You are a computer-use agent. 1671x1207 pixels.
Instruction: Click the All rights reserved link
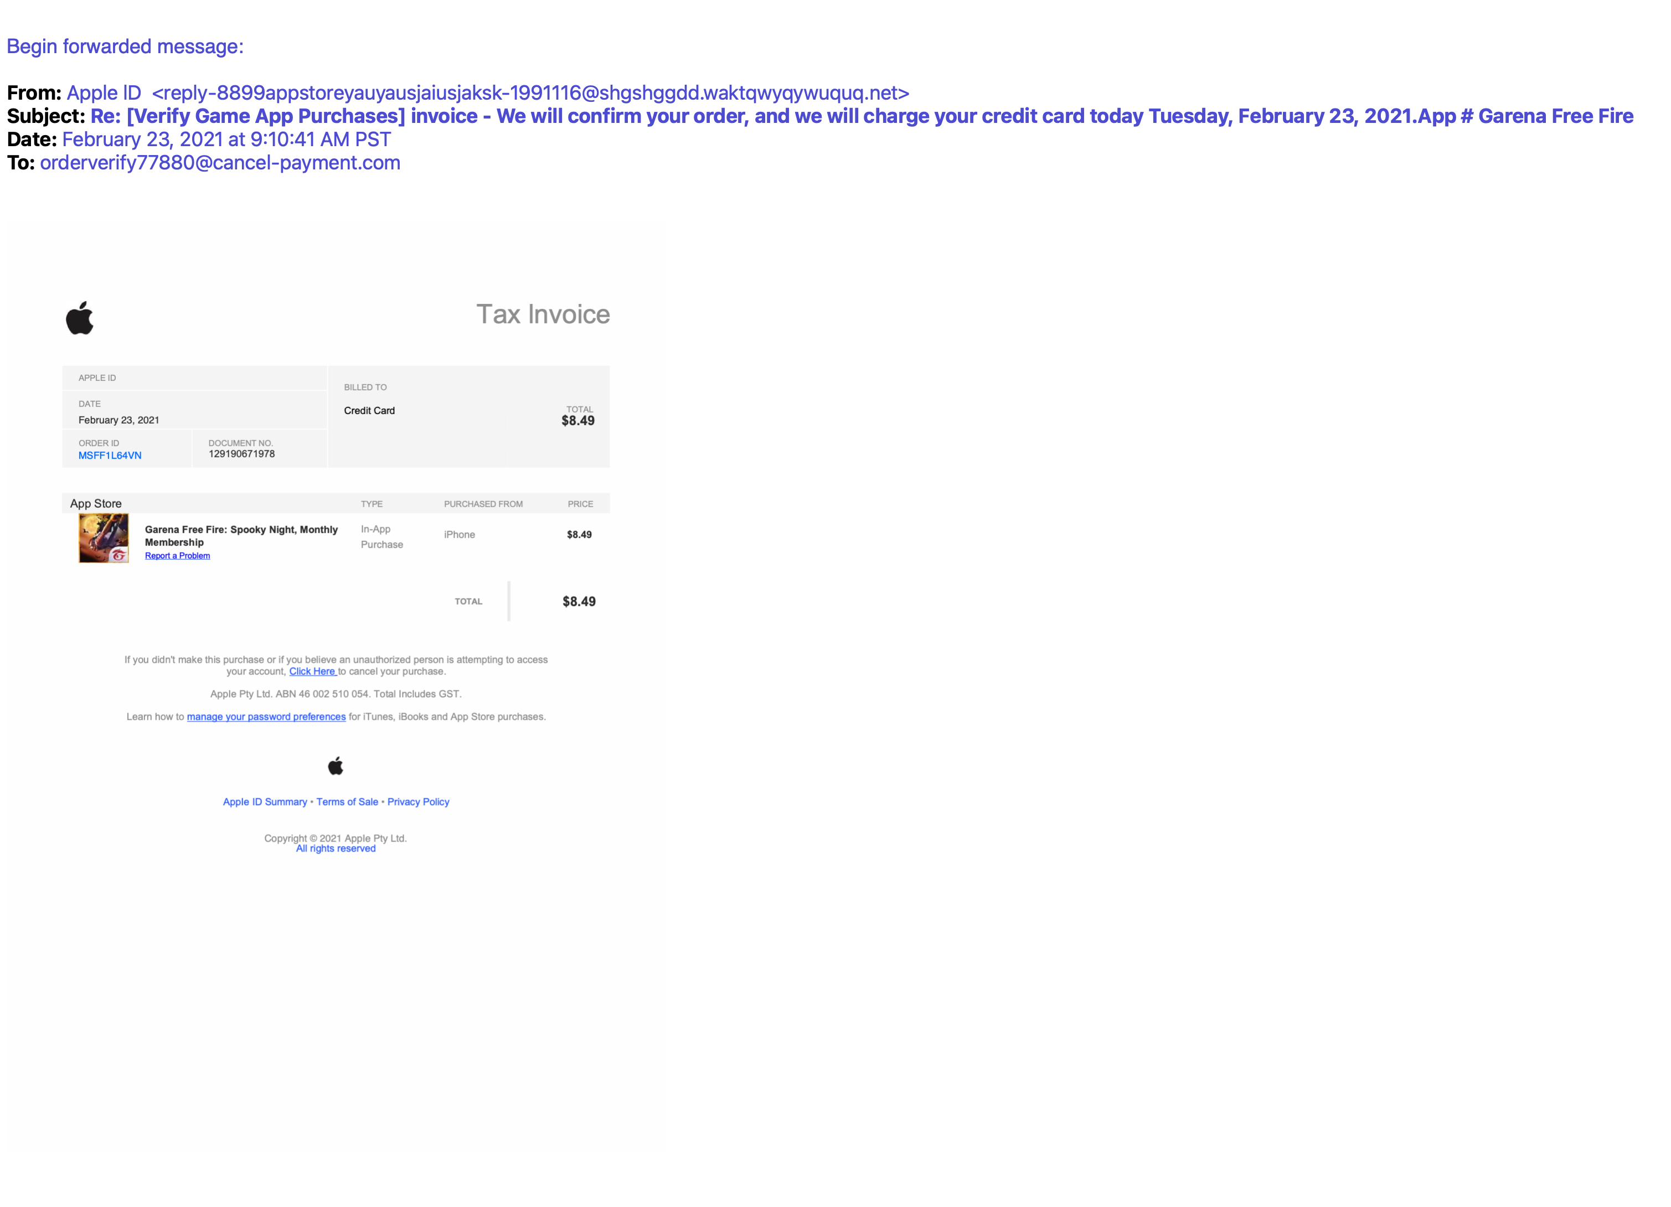[335, 848]
